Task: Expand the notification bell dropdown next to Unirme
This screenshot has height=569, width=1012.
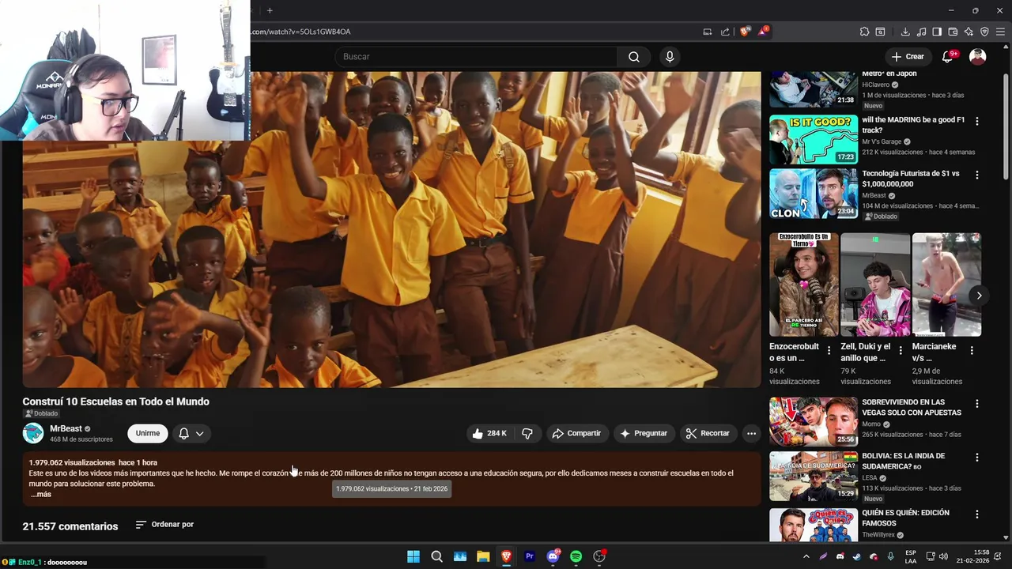Action: click(x=200, y=433)
